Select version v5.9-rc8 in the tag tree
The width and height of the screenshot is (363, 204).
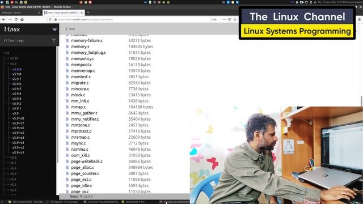click(x=18, y=118)
